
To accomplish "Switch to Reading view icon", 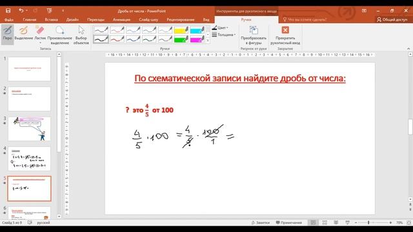I will coord(336,222).
